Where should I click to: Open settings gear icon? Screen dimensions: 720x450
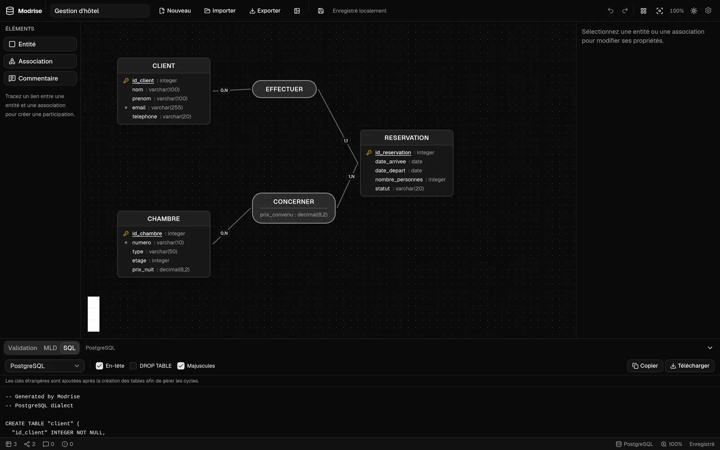click(708, 11)
